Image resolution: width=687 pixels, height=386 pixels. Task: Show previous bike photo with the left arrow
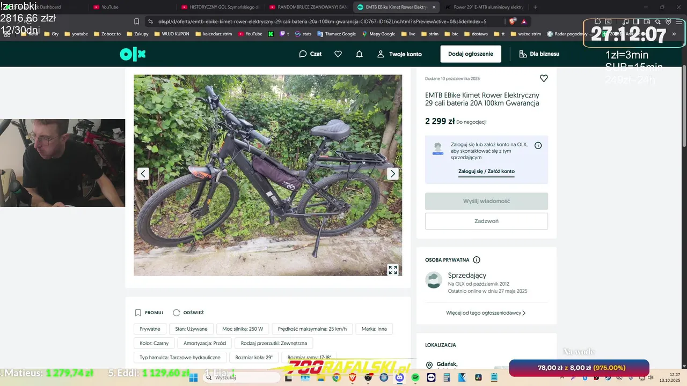point(143,174)
